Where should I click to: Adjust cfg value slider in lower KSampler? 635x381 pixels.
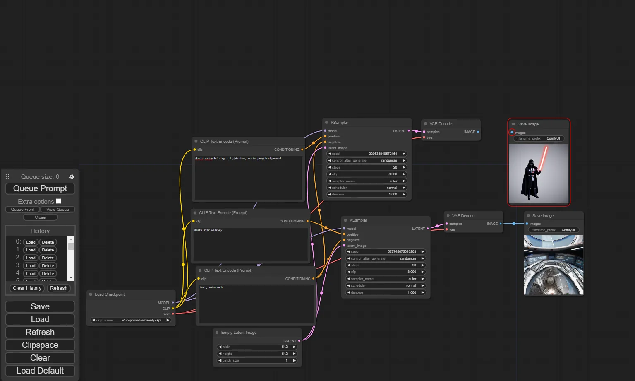pyautogui.click(x=386, y=272)
